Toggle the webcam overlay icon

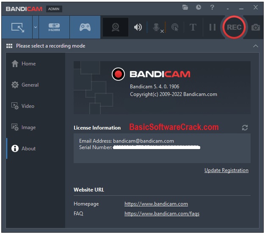coord(116,27)
